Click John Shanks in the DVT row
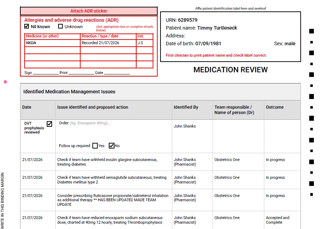The width and height of the screenshot is (321, 229). 185,126
